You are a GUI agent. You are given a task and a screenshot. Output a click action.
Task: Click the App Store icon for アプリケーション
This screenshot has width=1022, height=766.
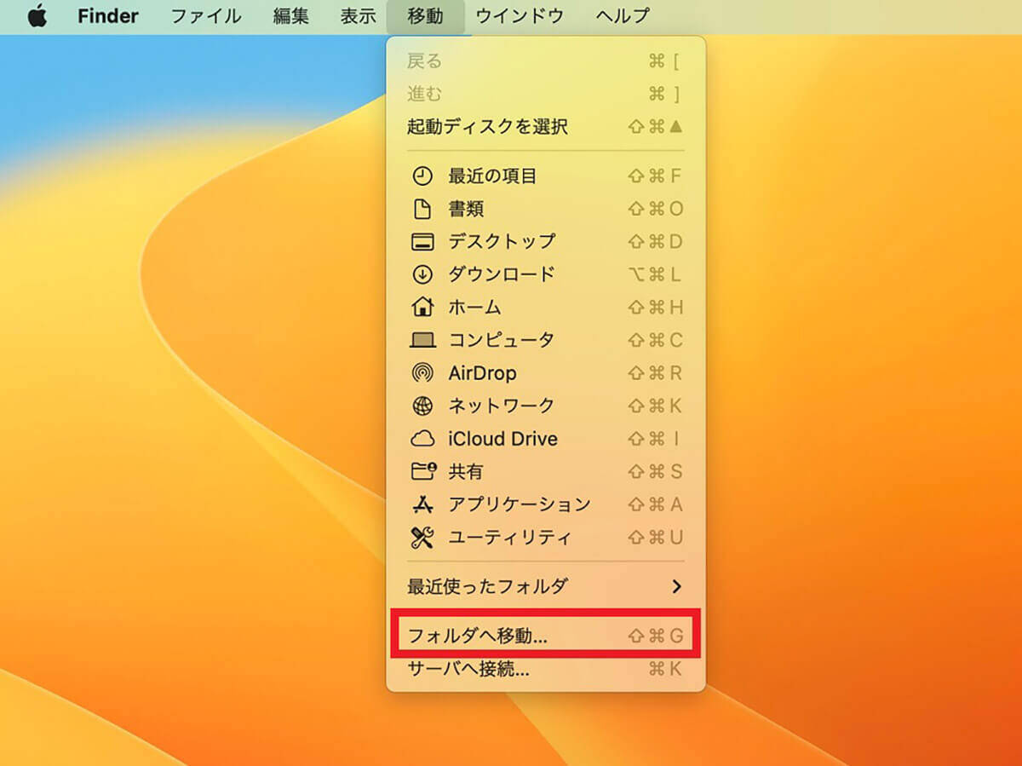tap(422, 504)
